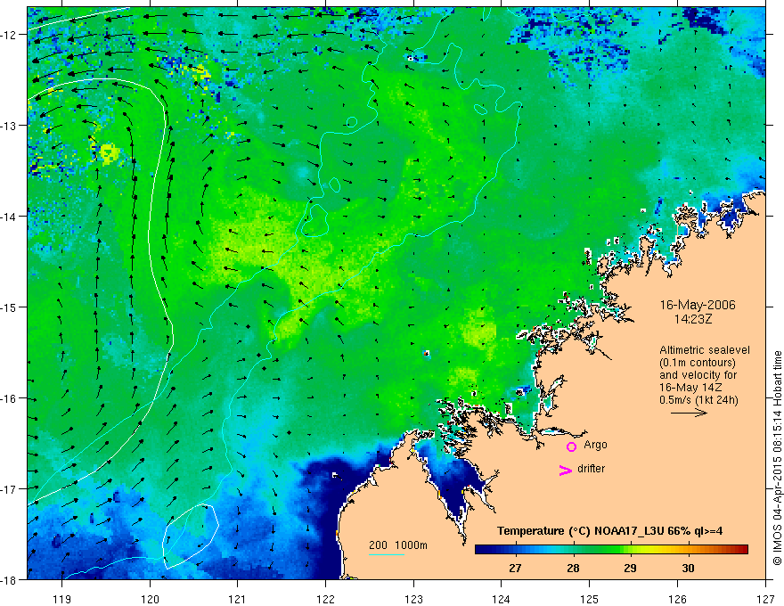Click the '200 1000m' depth label
This screenshot has width=784, height=606.
click(398, 545)
